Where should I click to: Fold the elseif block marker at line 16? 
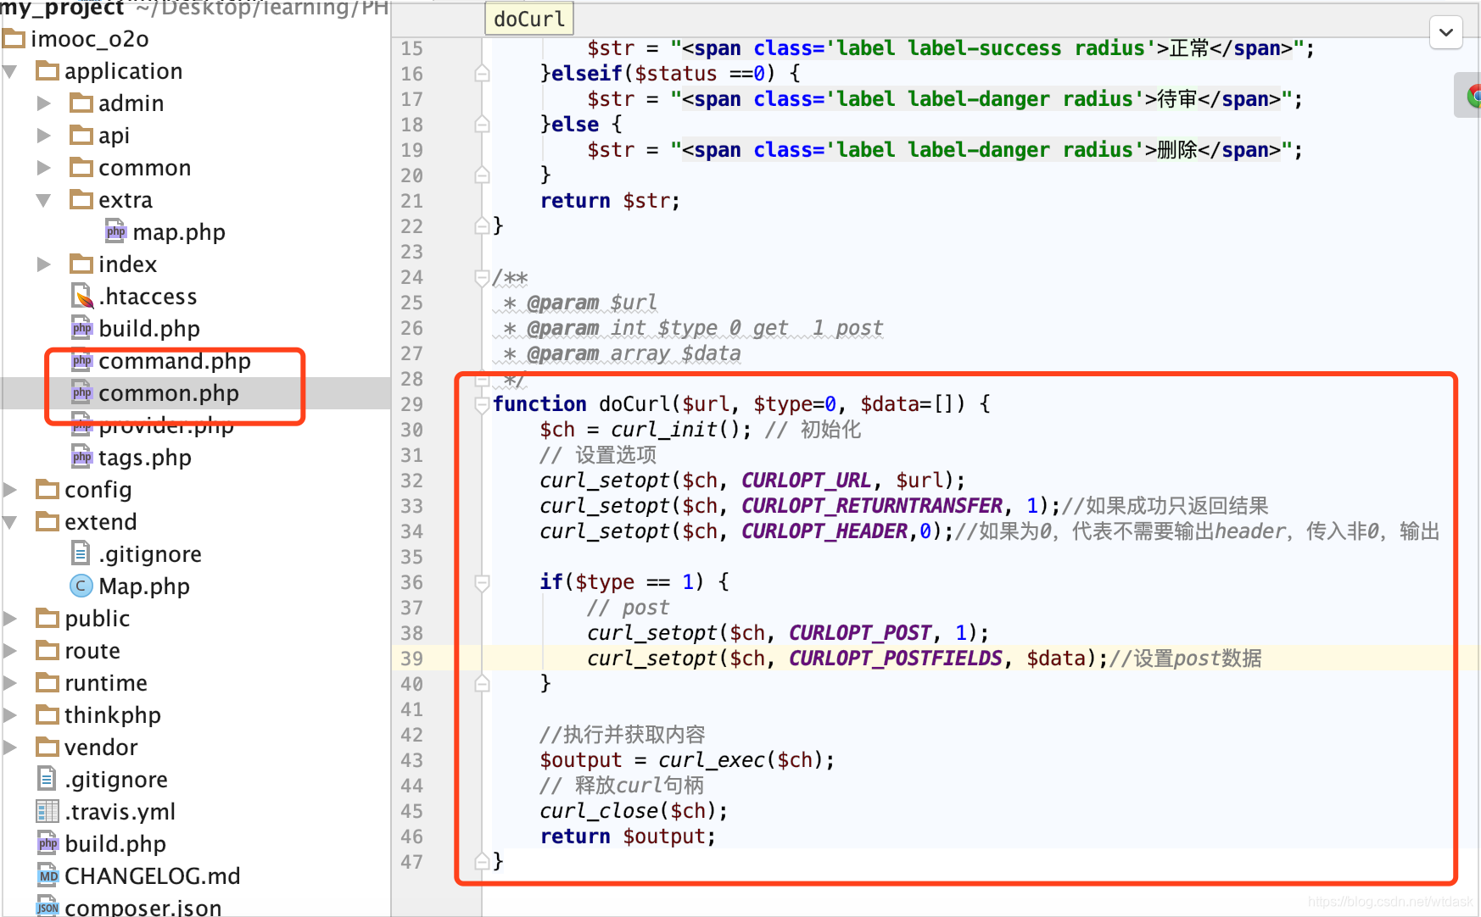tap(482, 74)
